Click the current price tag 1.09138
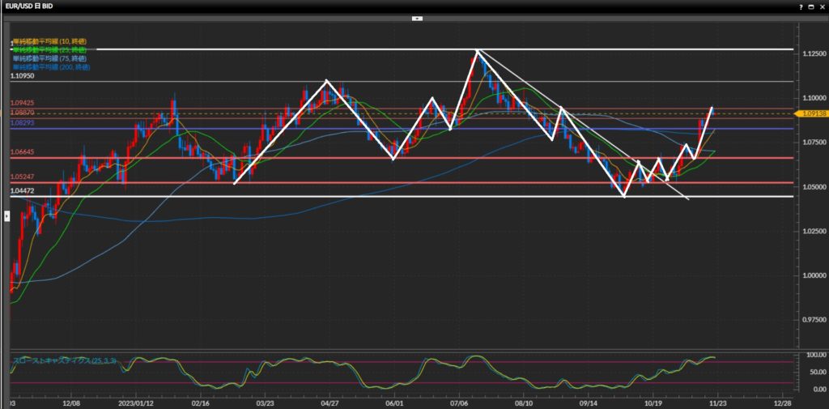This screenshot has height=409, width=829. tap(813, 114)
